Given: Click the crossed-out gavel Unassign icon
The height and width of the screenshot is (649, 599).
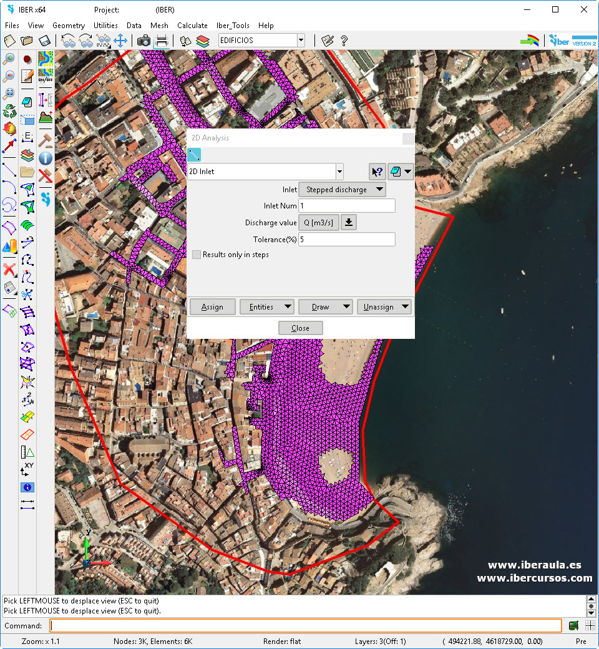Looking at the screenshot, I should 45,175.
